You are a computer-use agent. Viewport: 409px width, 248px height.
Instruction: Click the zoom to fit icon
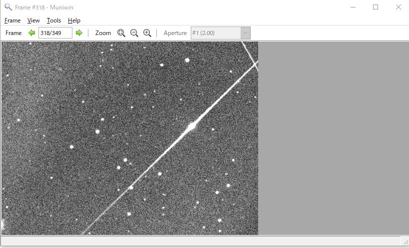(x=121, y=33)
